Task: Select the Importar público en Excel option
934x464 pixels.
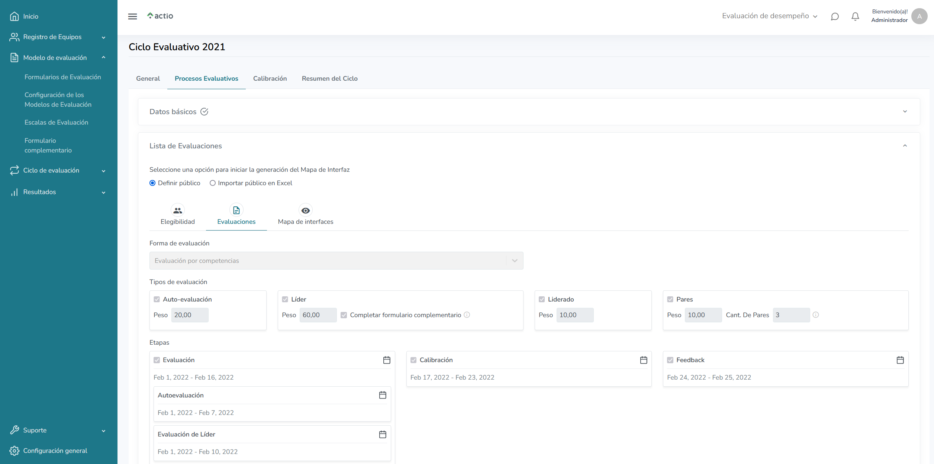Action: pos(212,183)
